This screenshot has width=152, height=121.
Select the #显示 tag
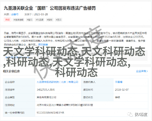point(59,20)
